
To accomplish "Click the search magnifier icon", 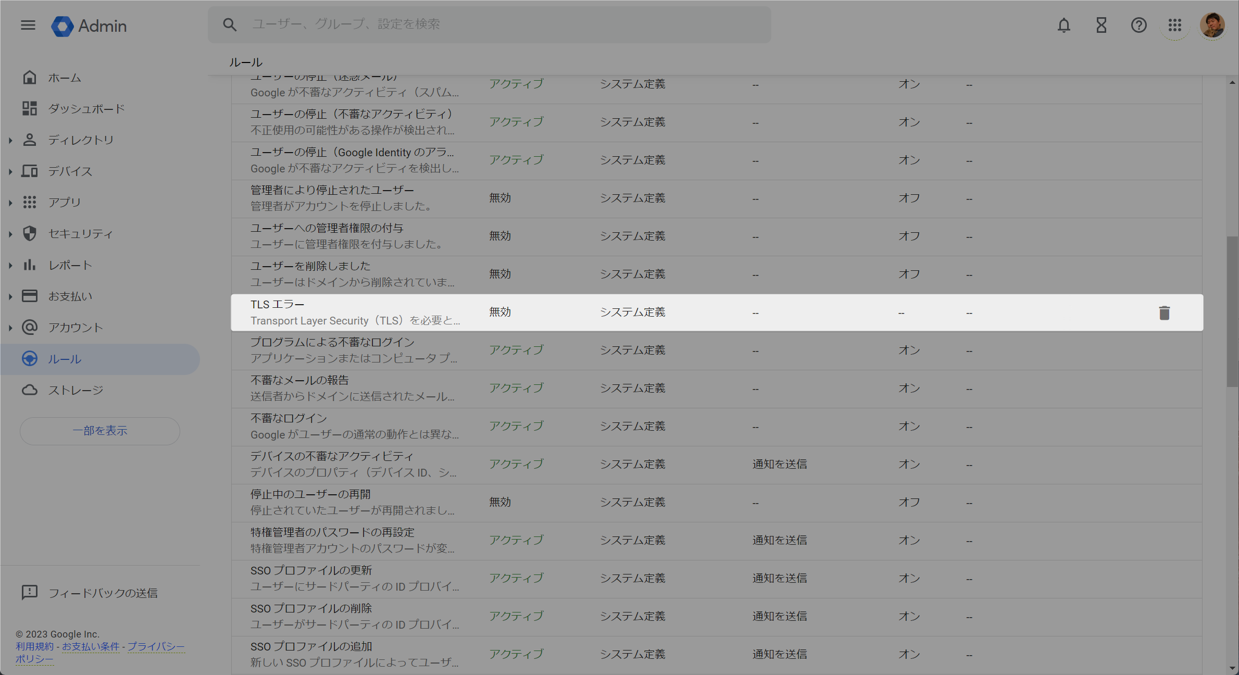I will 230,24.
